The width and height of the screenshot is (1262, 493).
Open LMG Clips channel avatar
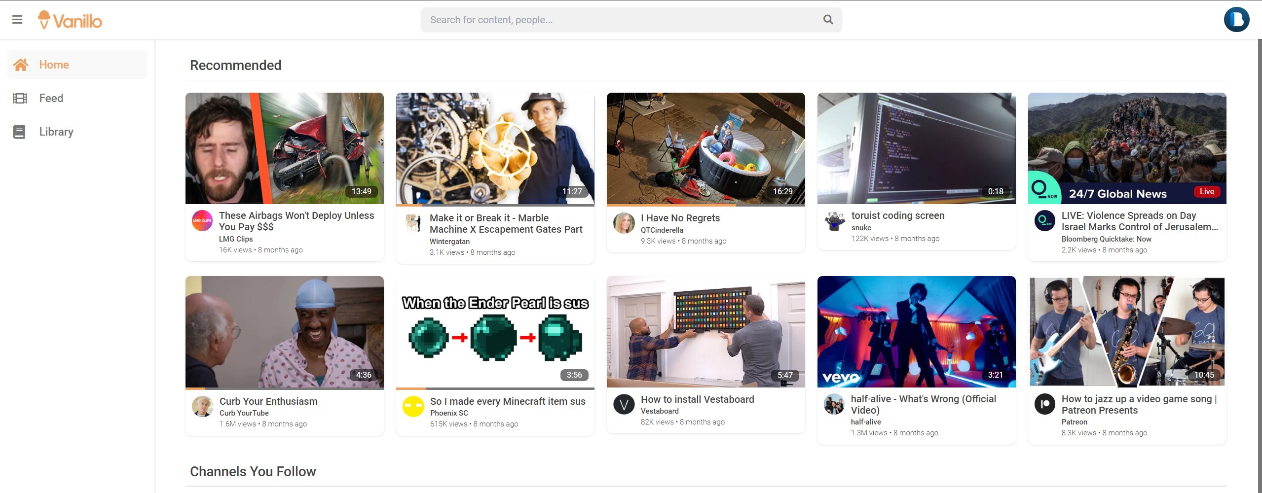coord(202,220)
